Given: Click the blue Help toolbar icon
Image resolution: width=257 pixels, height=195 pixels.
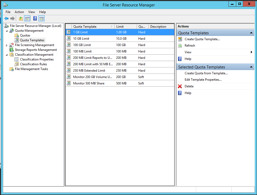Looking at the screenshot, I should click(x=35, y=18).
